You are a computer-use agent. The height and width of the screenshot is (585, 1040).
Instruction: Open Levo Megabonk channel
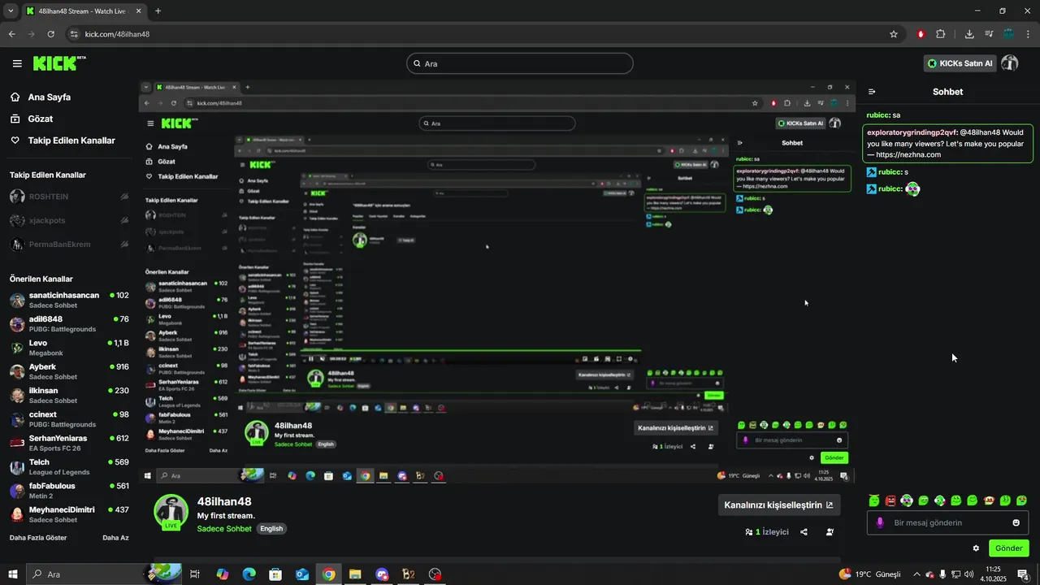69,348
